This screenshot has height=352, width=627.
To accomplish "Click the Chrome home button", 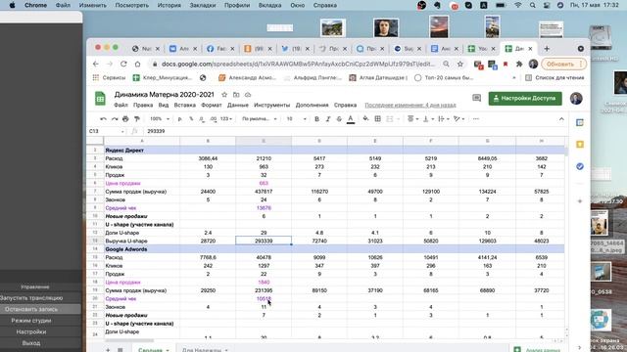I will (137, 64).
